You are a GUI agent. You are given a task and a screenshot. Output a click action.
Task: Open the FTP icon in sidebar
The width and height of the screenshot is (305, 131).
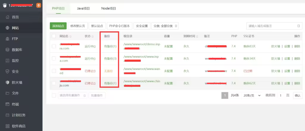[x=7, y=39]
